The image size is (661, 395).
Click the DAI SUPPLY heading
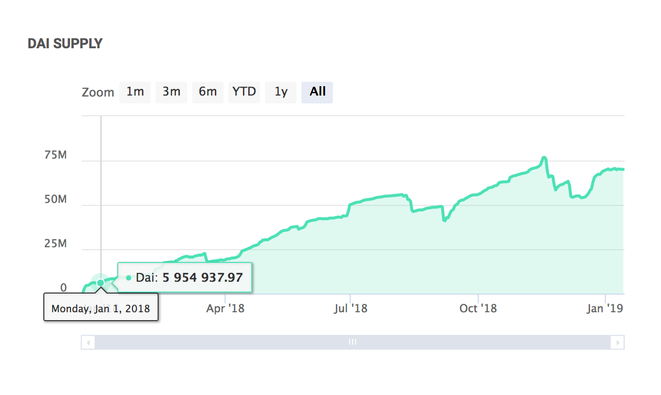[65, 43]
